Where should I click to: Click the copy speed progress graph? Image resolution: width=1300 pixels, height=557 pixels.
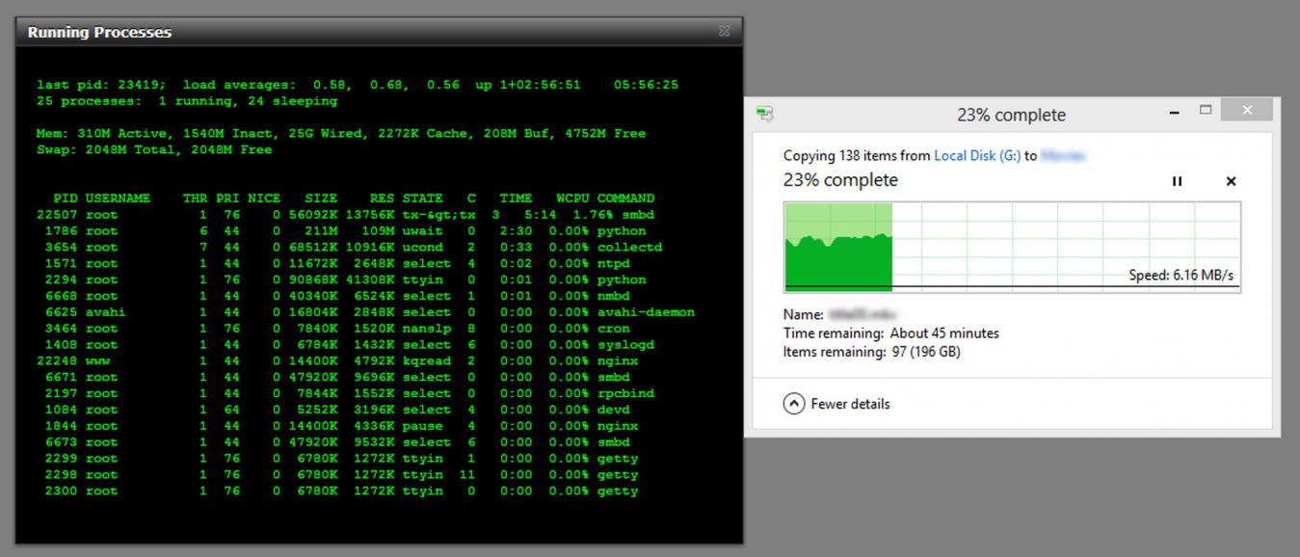click(x=1013, y=246)
